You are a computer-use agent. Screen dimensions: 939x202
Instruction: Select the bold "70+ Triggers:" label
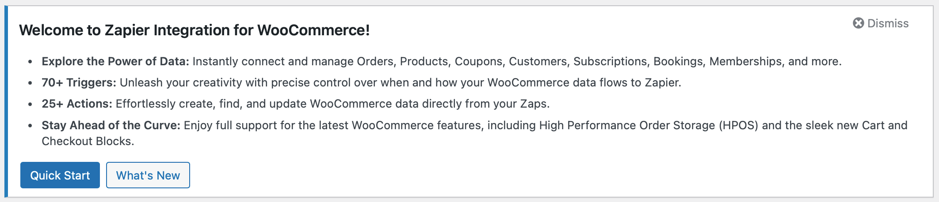(x=79, y=82)
